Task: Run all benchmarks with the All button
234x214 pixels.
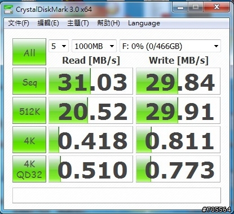Action: coord(29,52)
